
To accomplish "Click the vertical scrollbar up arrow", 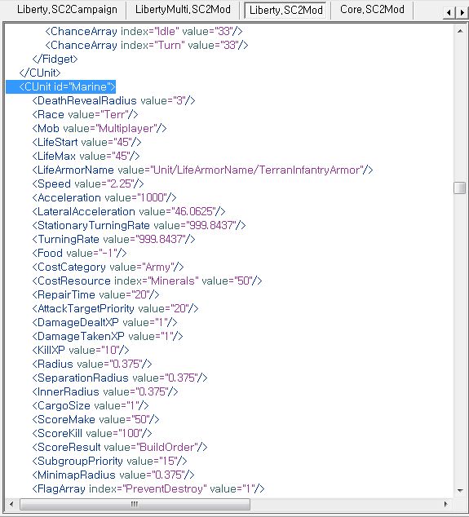I will pos(460,31).
